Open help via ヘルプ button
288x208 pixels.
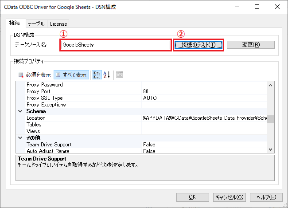click(x=266, y=197)
